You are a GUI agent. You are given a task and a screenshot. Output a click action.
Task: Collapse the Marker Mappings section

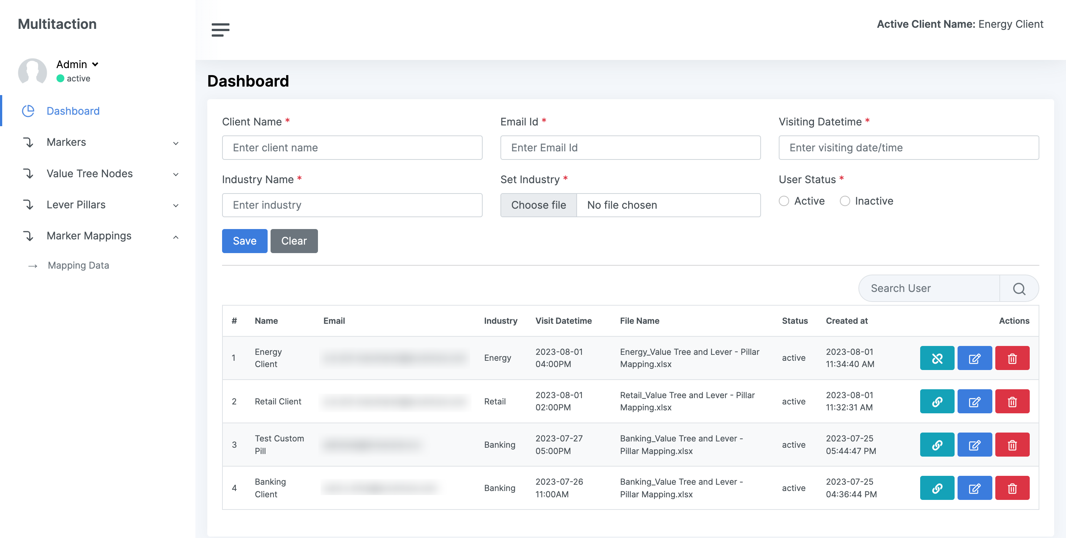pyautogui.click(x=175, y=236)
